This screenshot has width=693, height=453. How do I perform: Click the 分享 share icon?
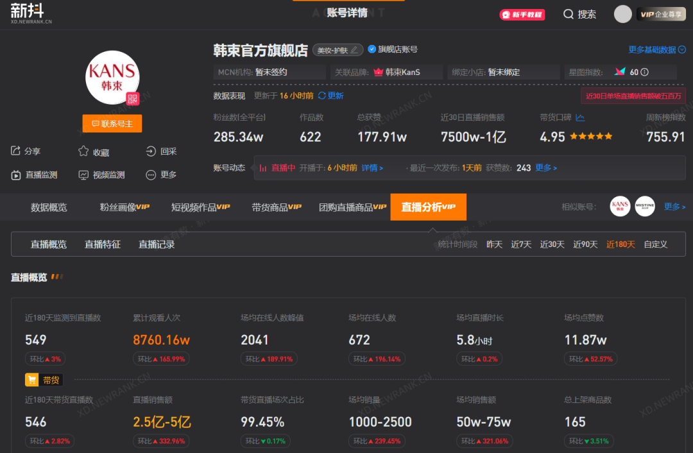click(x=15, y=151)
